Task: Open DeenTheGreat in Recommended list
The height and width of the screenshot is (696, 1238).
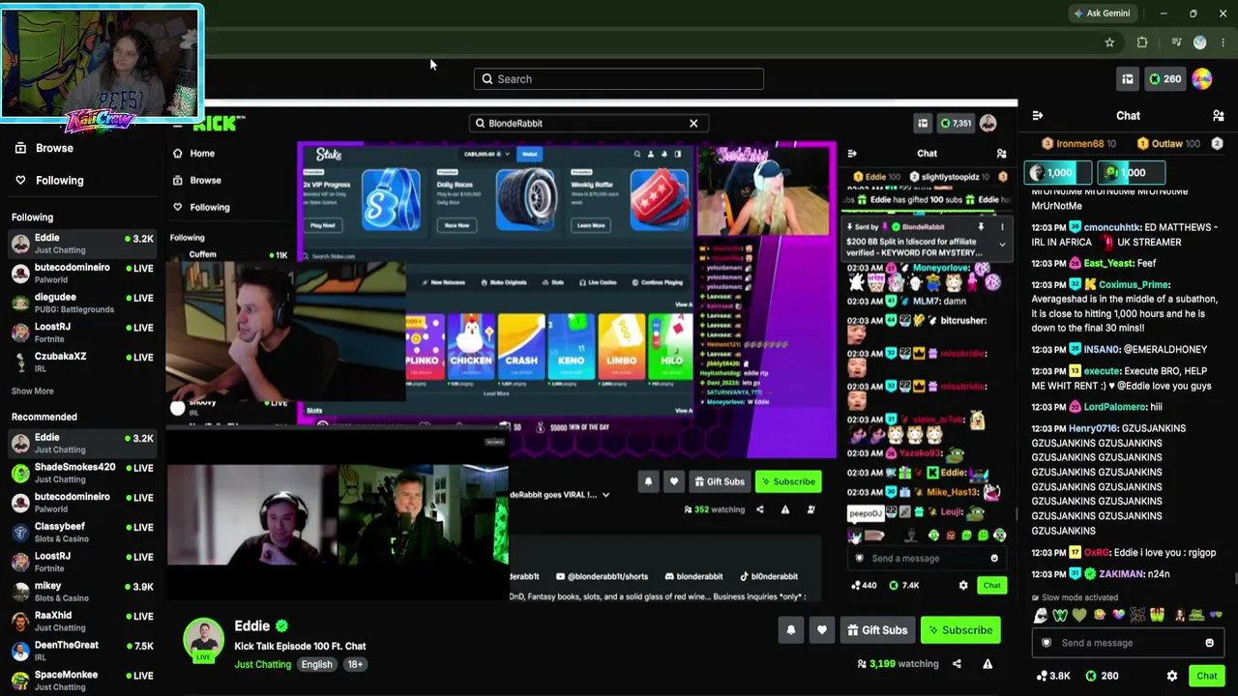Action: tap(81, 651)
